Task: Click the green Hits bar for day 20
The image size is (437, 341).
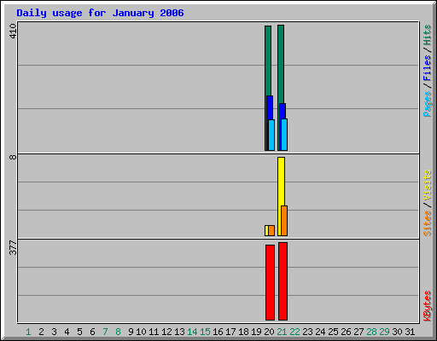Action: pyautogui.click(x=267, y=61)
